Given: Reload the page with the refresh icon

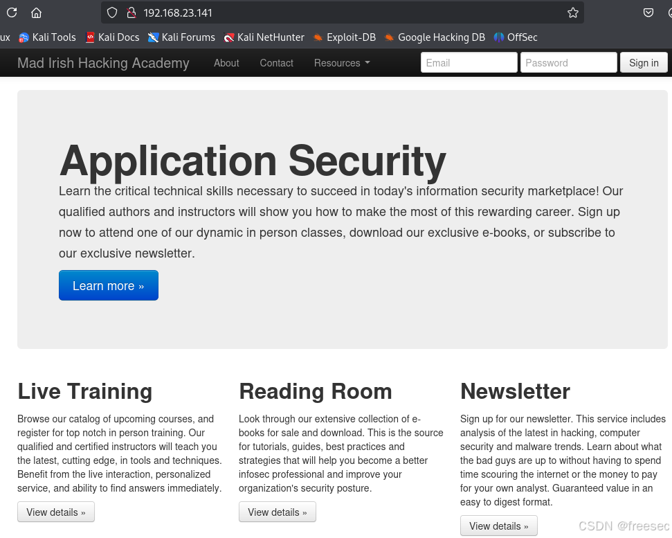Looking at the screenshot, I should 12,12.
